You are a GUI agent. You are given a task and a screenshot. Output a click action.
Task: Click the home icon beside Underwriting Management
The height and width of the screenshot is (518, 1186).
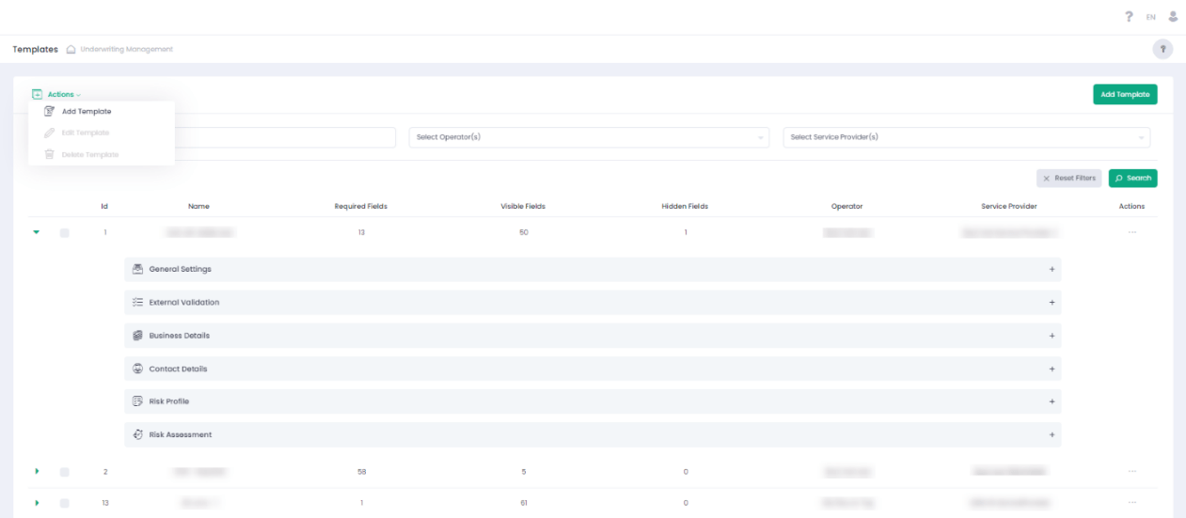(x=71, y=50)
